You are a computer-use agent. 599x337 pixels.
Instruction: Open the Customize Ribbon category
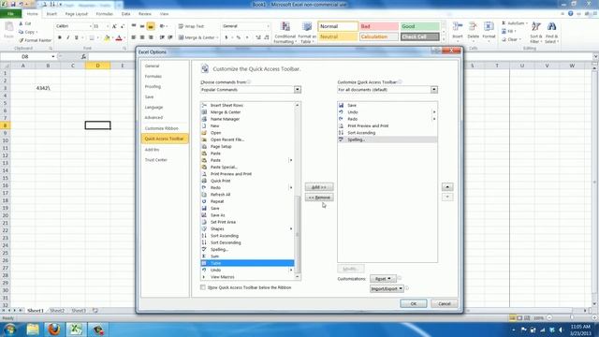(x=165, y=128)
